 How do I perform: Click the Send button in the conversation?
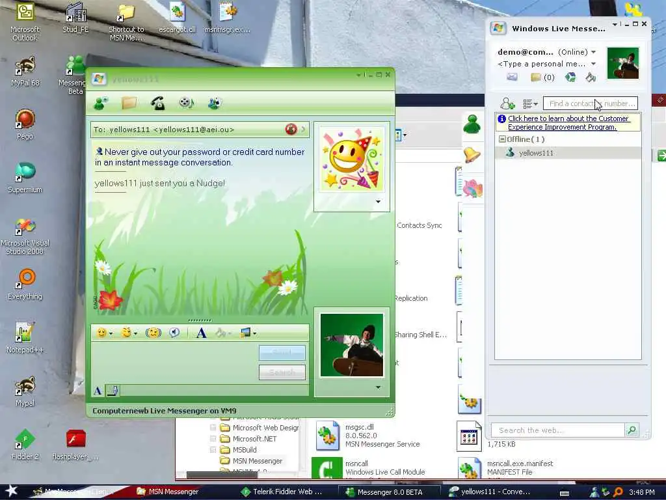[x=282, y=353]
